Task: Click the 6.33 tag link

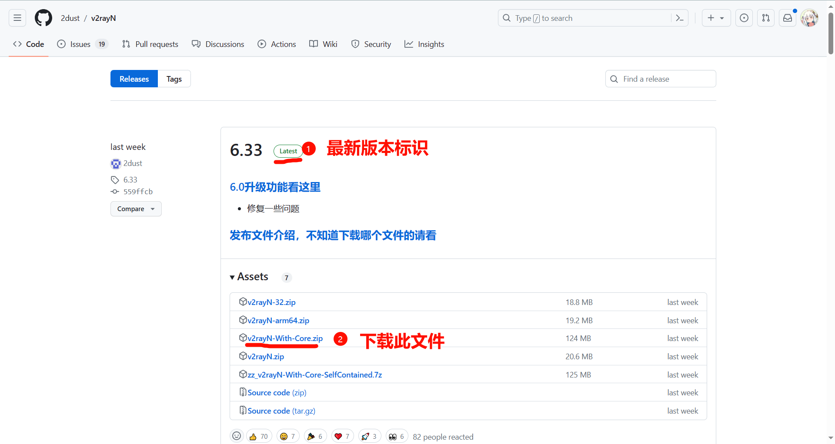Action: click(130, 179)
